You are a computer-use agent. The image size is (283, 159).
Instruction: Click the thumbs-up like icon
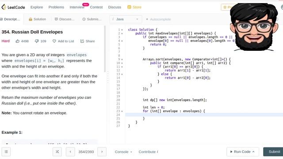(x=18, y=41)
